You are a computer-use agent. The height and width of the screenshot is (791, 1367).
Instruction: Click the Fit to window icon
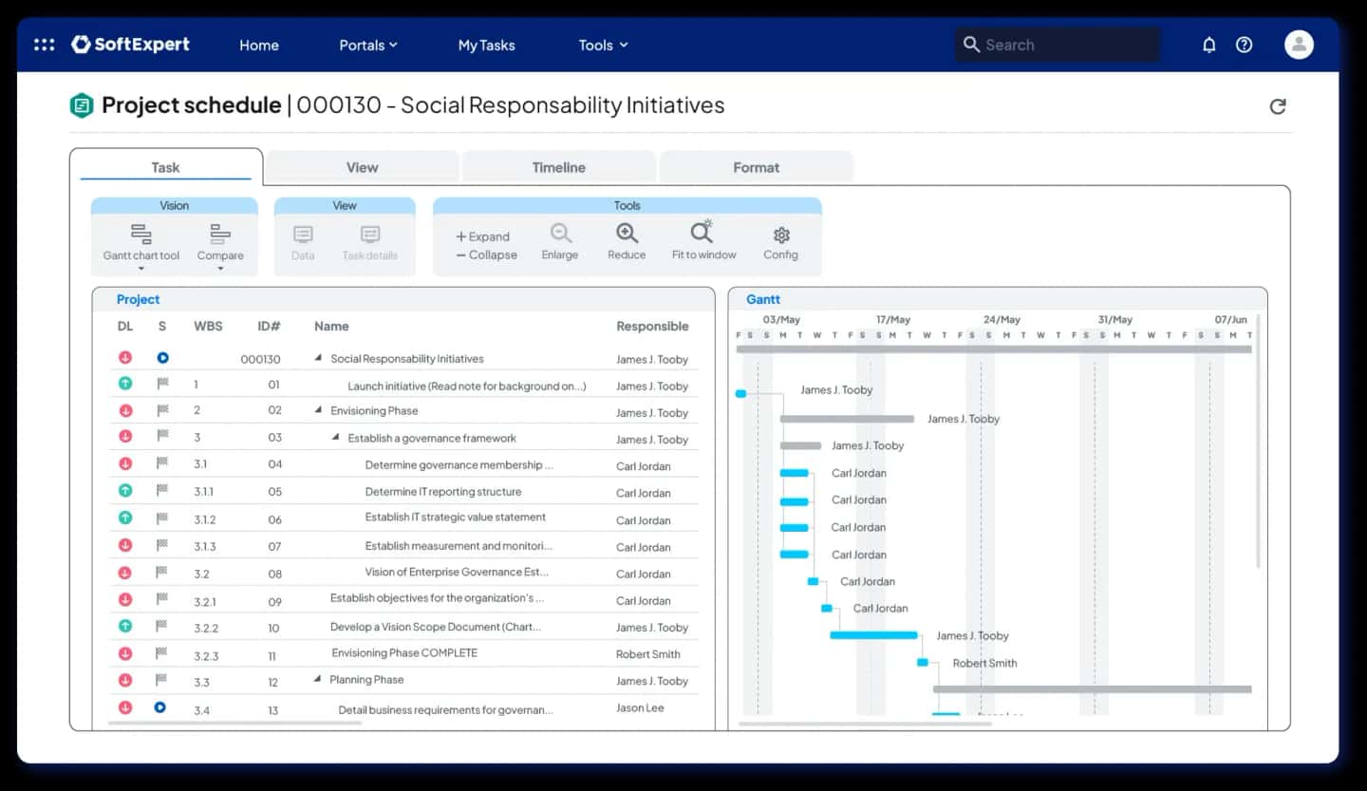pyautogui.click(x=702, y=234)
